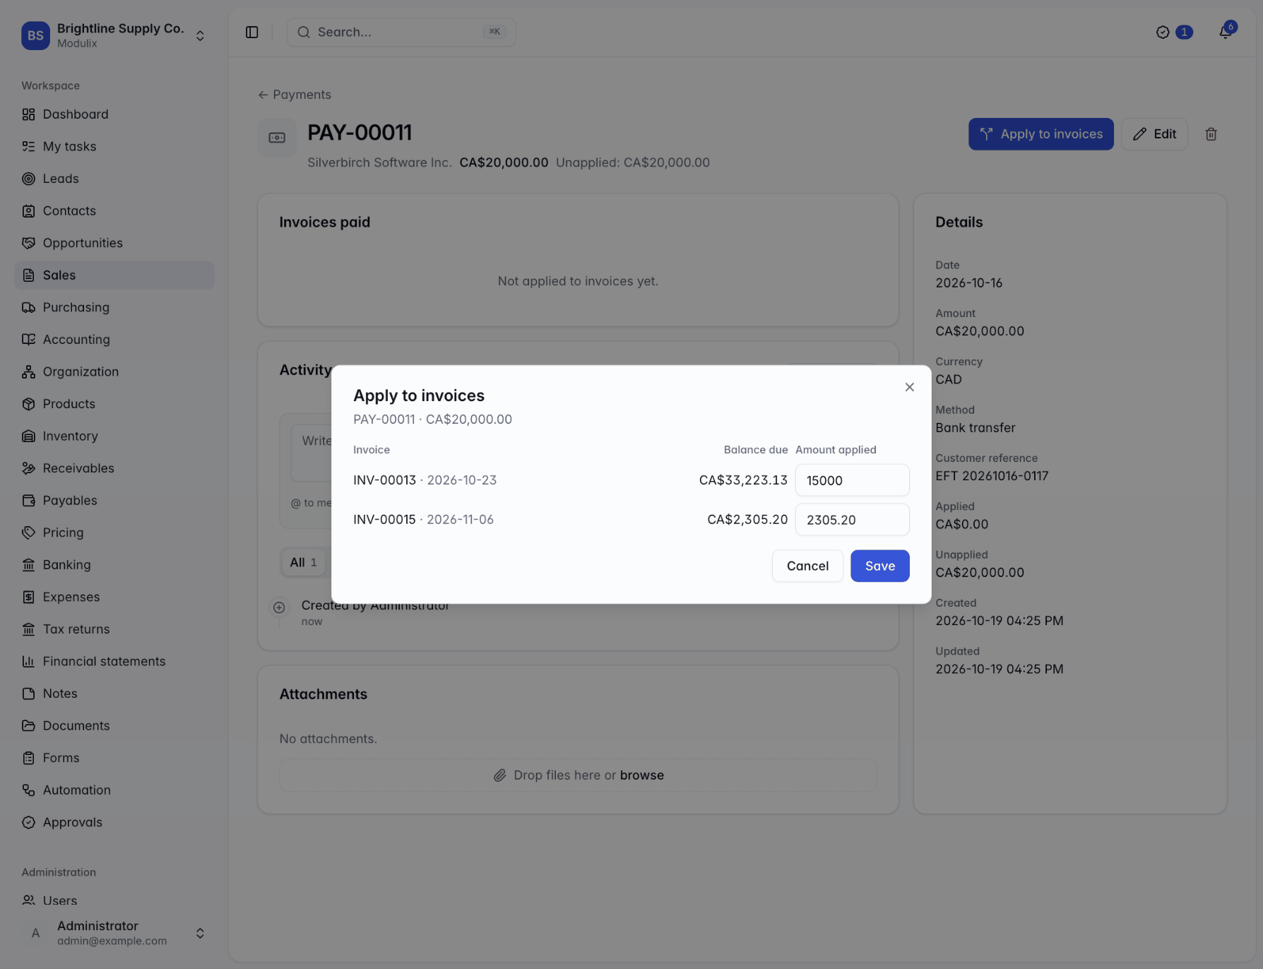The image size is (1263, 969).
Task: Click the Payables wallet icon
Action: tap(28, 500)
